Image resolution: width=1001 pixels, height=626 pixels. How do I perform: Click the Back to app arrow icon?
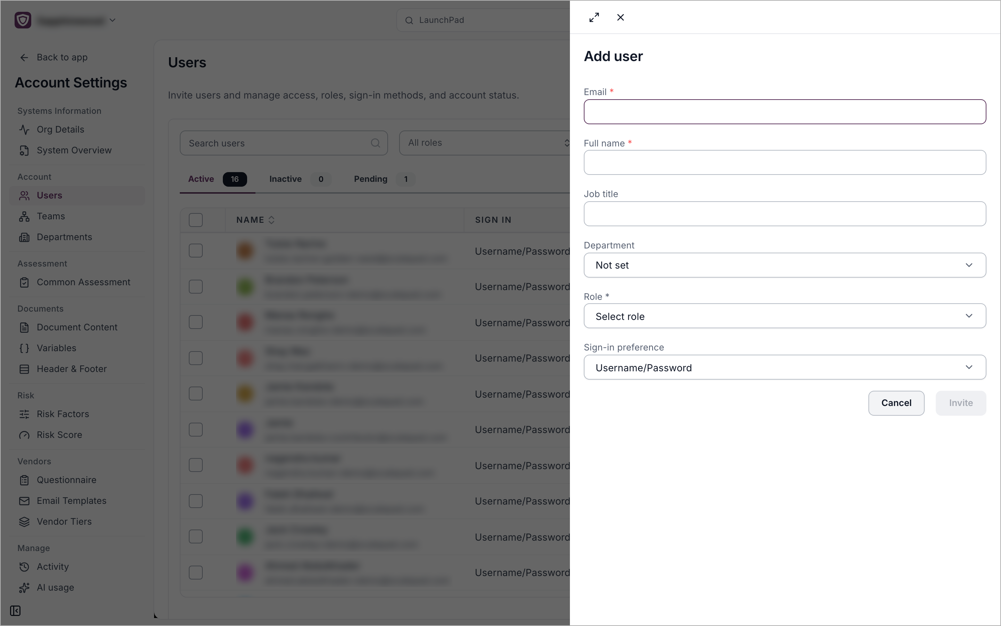point(24,58)
